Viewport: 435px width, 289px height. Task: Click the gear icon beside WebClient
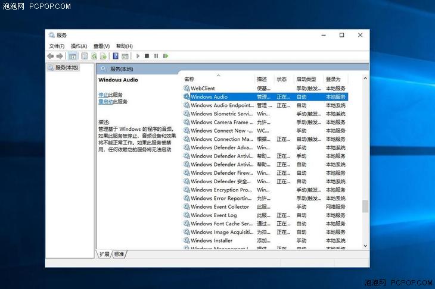187,88
